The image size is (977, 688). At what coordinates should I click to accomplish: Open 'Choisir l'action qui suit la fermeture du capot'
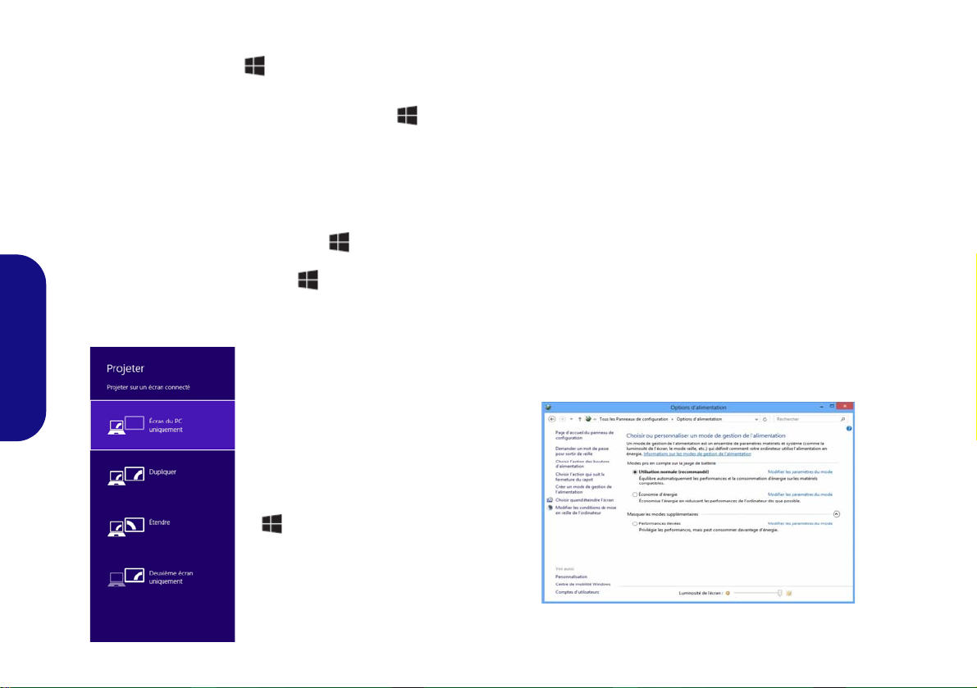coord(580,477)
